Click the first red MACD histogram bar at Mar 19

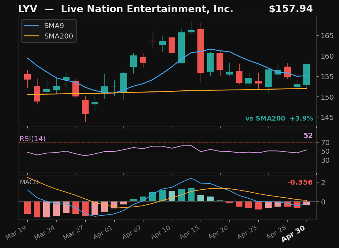point(27,208)
